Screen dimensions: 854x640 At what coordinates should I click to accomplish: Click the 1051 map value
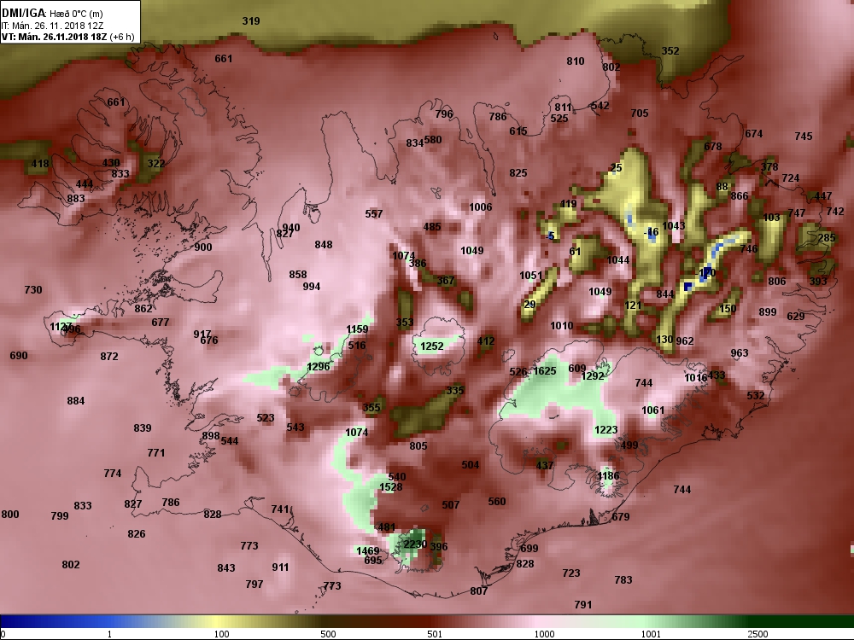click(530, 276)
